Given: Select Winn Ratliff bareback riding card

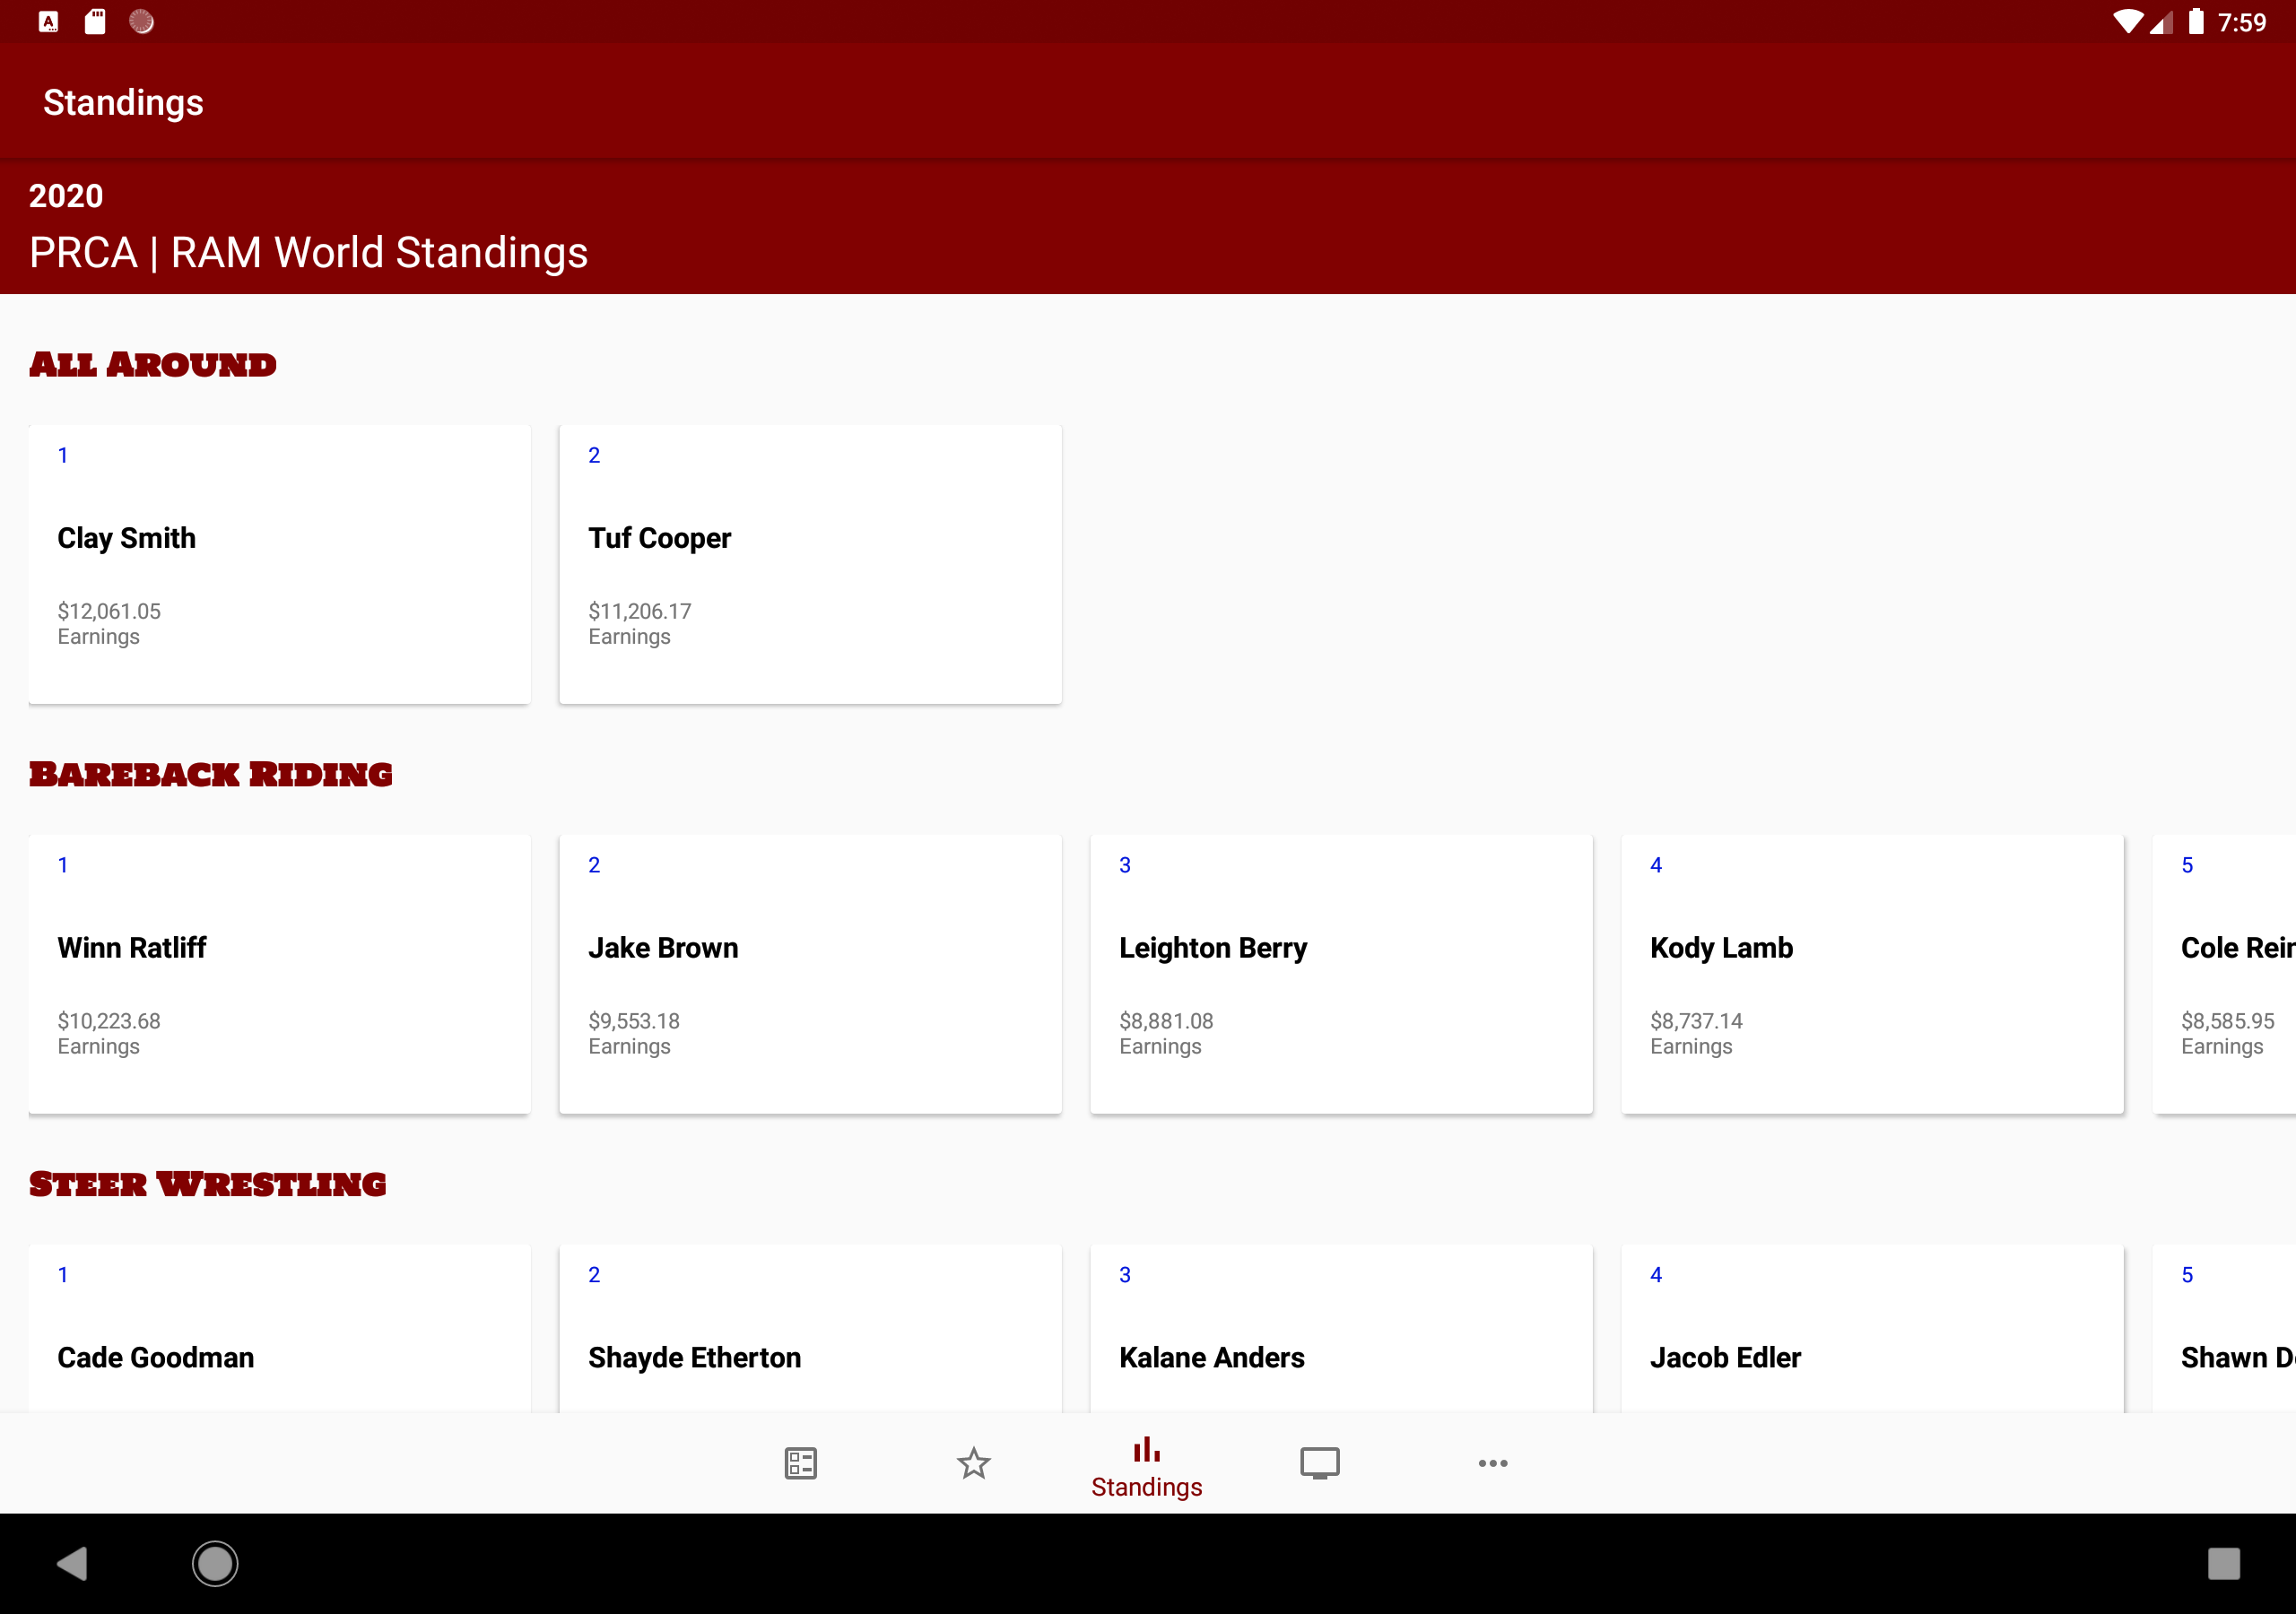Looking at the screenshot, I should pos(279,973).
